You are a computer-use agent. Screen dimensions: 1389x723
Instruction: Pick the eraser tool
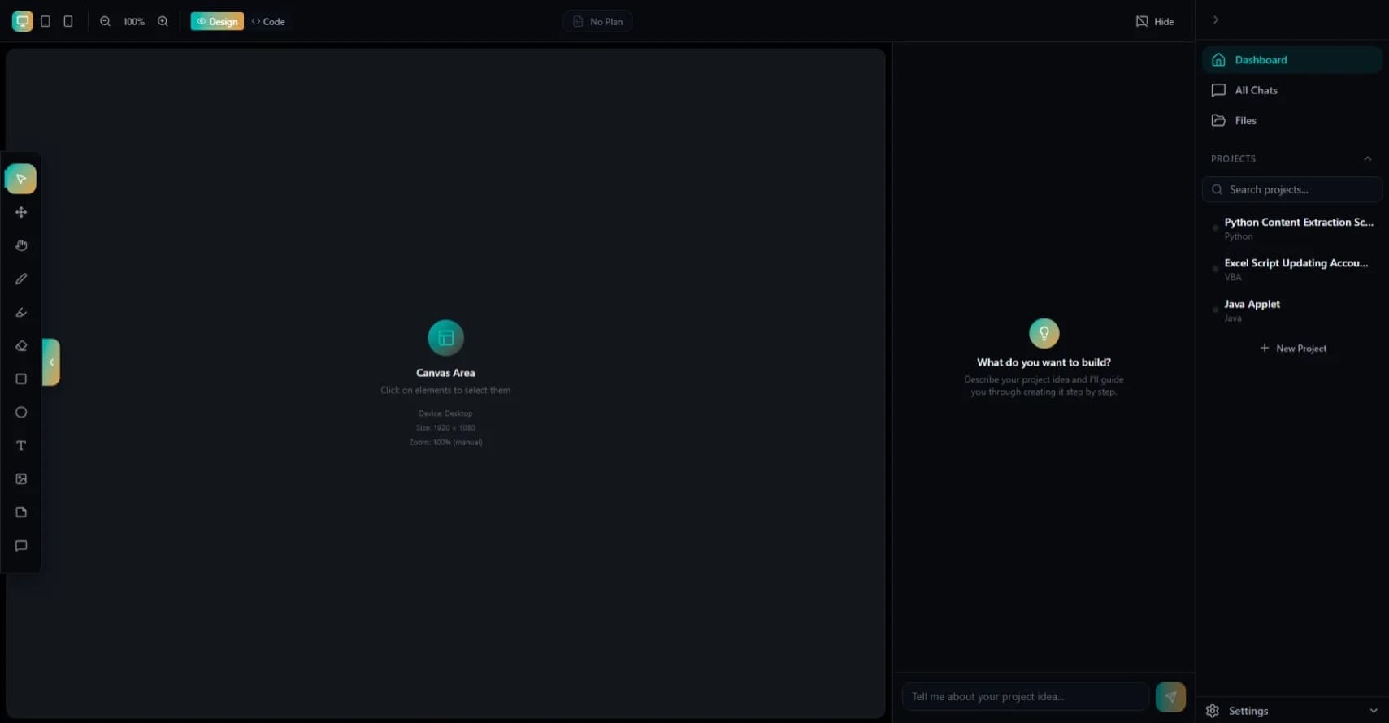point(21,345)
